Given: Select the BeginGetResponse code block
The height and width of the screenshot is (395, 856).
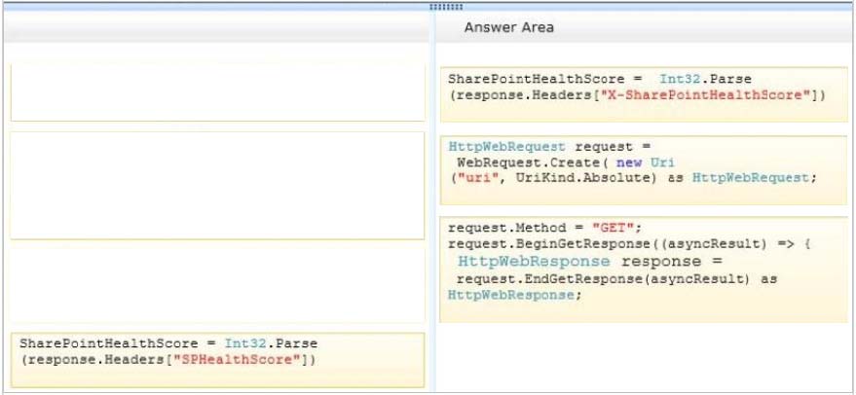Looking at the screenshot, I should 644,269.
